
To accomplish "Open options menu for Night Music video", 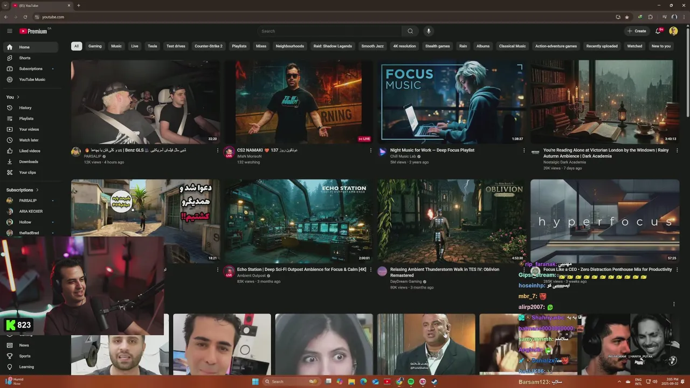I will 524,151.
